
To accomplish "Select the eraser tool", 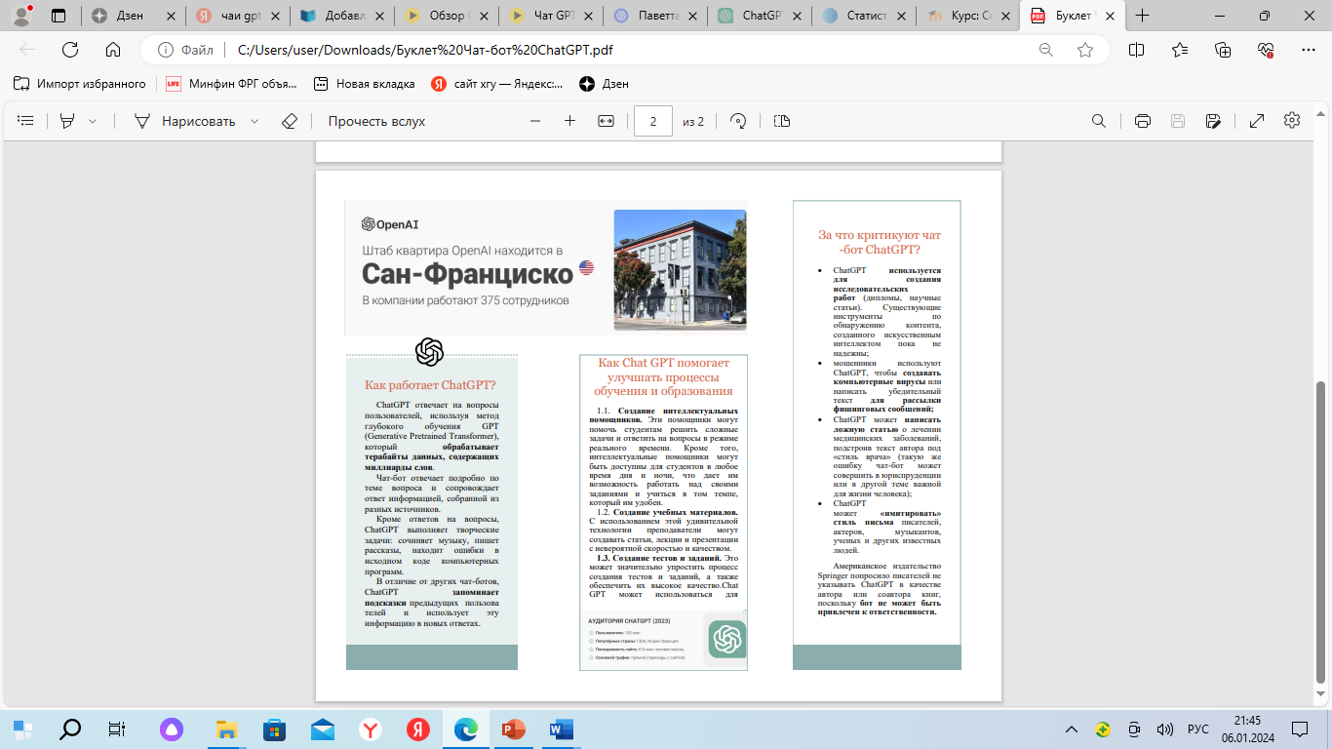I will click(x=289, y=121).
